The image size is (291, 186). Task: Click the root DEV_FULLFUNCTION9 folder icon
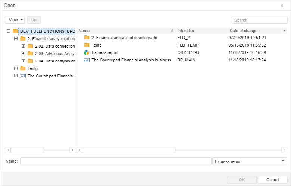15,31
